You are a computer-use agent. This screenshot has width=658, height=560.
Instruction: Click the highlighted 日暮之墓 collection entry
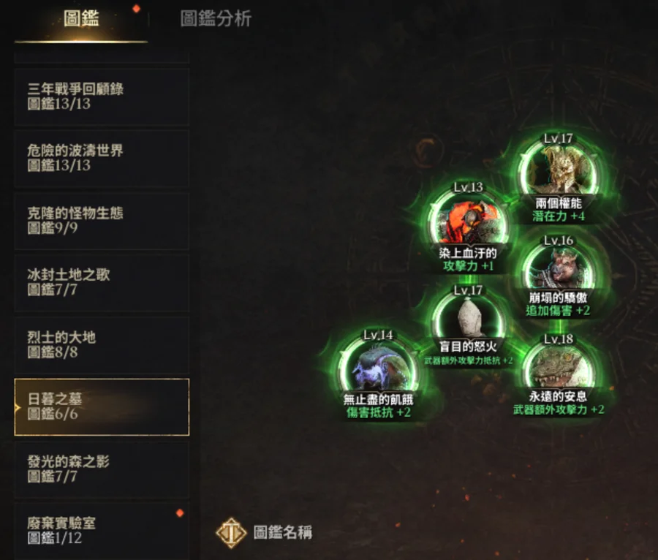pyautogui.click(x=102, y=407)
